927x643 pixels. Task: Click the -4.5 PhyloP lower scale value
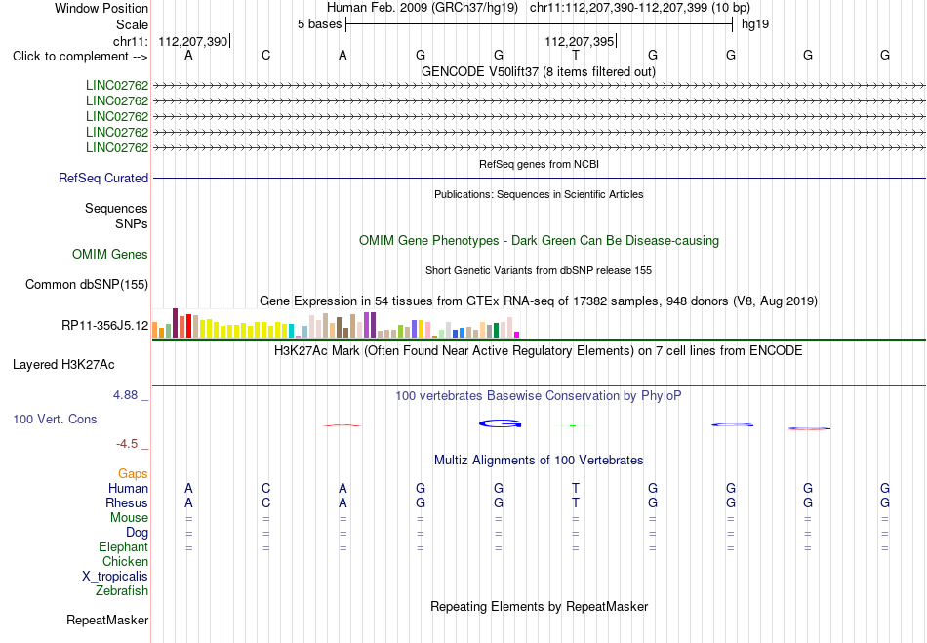(127, 444)
